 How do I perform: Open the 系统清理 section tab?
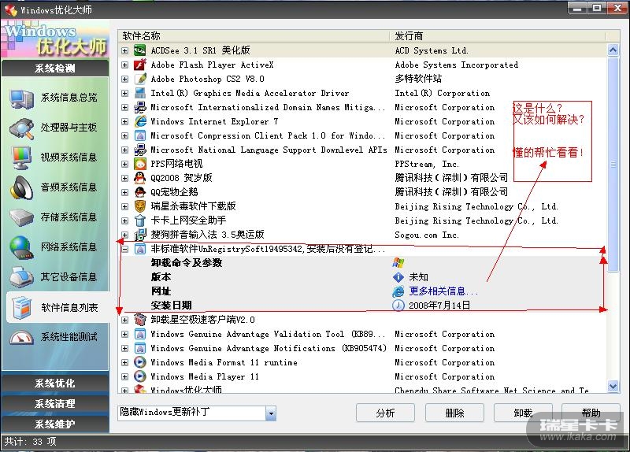pyautogui.click(x=55, y=404)
